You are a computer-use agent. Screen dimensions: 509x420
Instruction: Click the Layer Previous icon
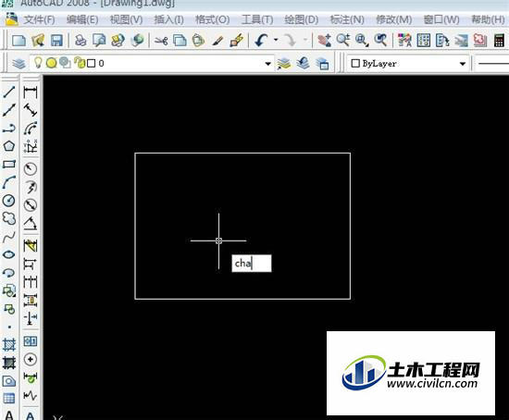pos(303,63)
